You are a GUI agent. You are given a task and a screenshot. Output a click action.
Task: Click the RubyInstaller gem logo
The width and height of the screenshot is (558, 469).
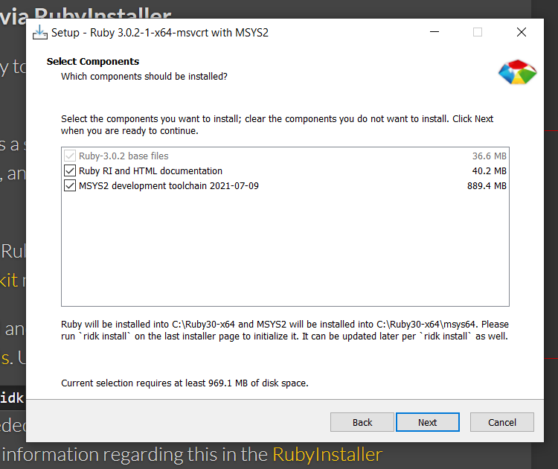pyautogui.click(x=517, y=72)
